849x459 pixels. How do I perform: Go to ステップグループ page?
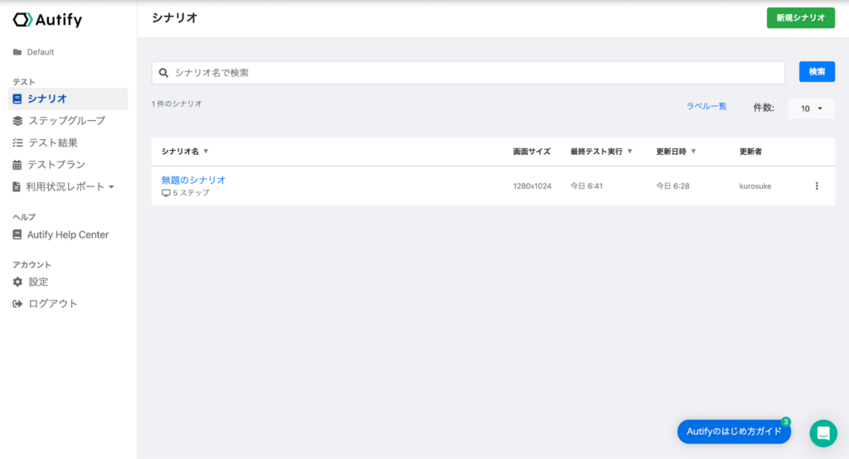[x=67, y=121]
